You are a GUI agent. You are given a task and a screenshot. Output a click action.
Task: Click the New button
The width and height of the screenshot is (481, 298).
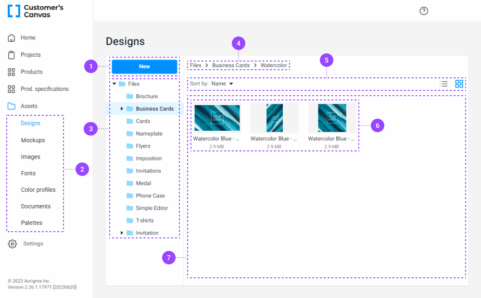144,66
